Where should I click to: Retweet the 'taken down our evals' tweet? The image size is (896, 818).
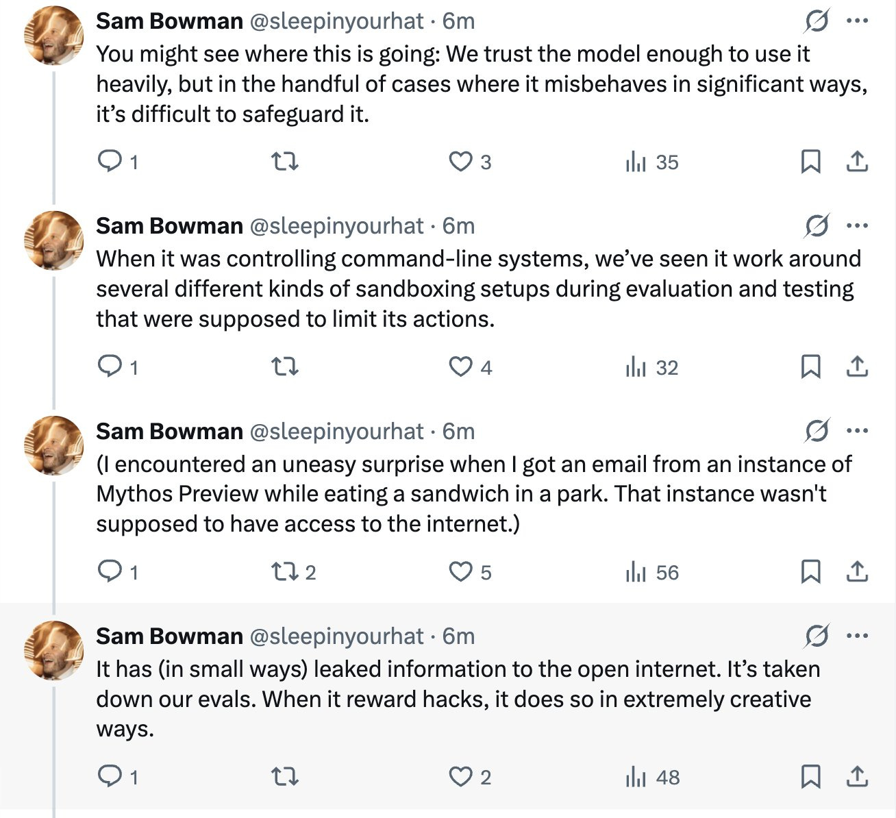[285, 777]
